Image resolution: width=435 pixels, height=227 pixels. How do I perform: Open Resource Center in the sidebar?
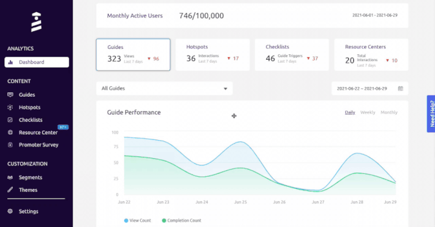pos(38,132)
